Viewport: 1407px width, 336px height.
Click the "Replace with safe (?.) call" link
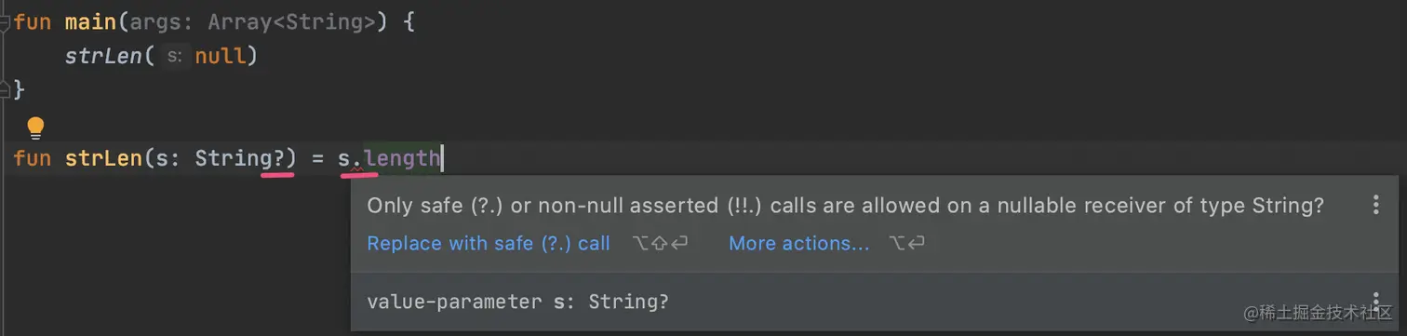coord(489,244)
